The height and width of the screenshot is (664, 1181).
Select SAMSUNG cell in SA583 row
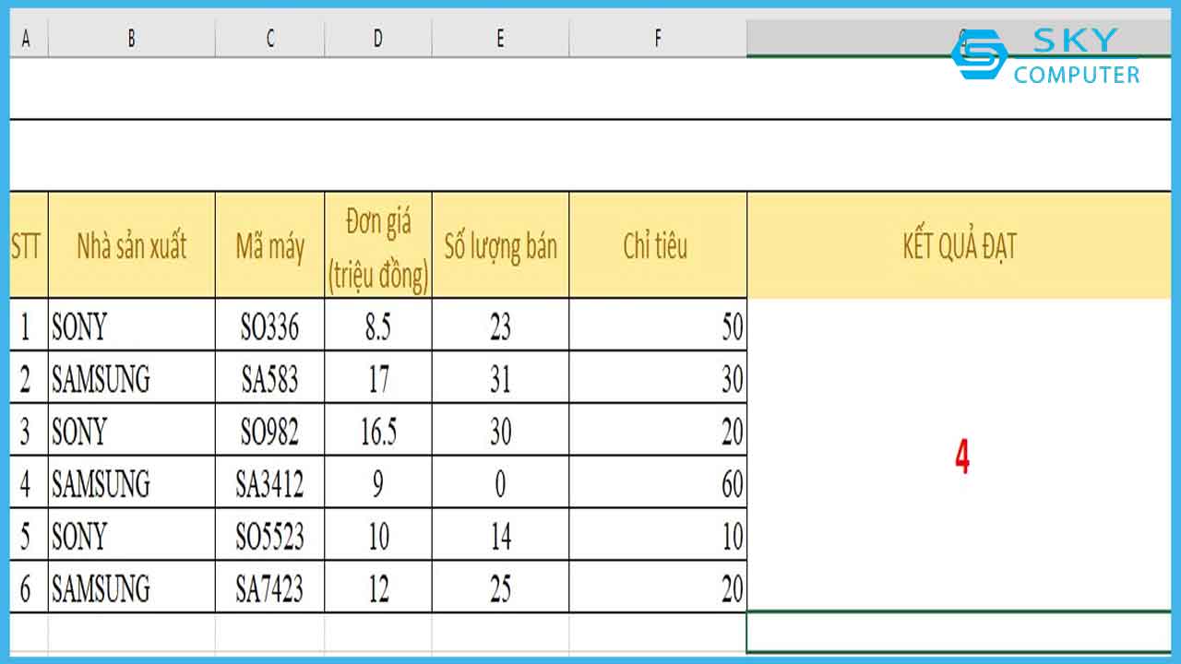132,377
